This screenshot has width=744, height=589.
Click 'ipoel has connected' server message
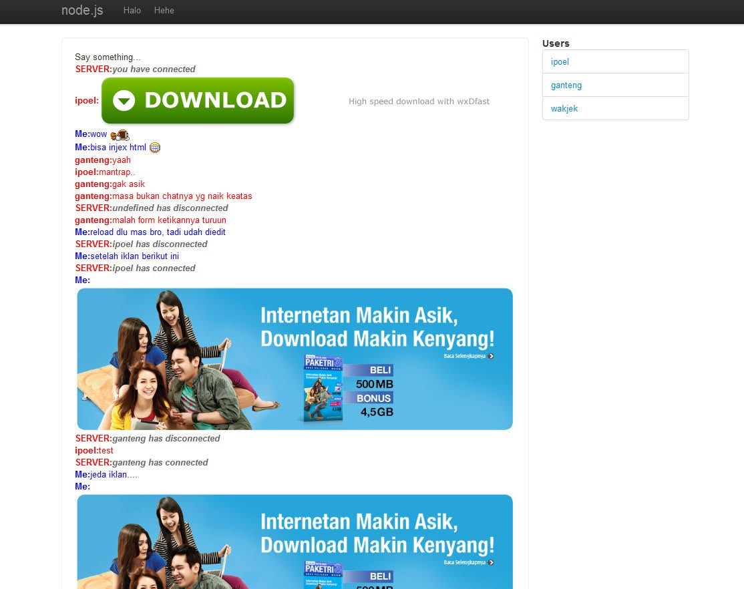(154, 268)
